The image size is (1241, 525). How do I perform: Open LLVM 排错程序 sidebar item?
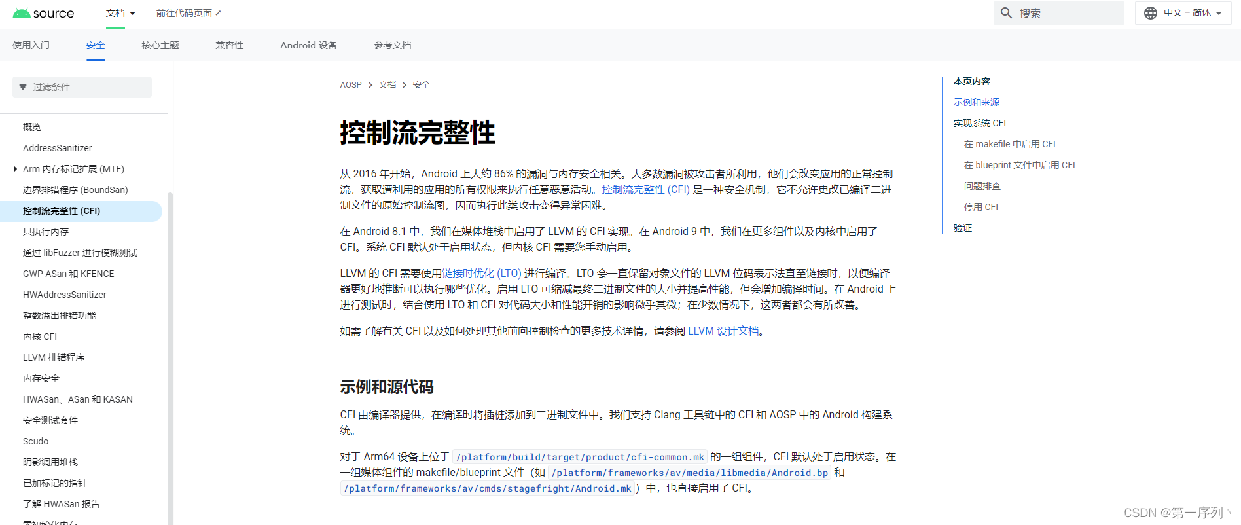tap(54, 357)
